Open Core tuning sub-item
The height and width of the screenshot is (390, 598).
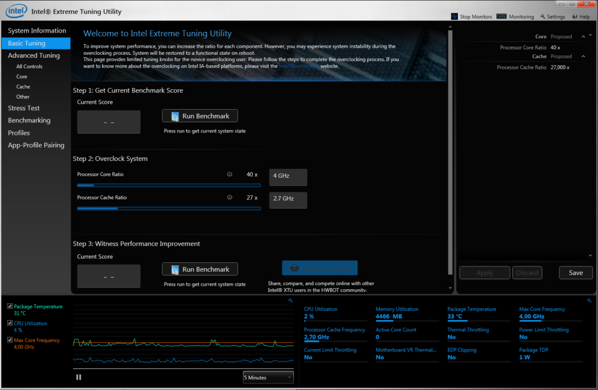coord(22,76)
